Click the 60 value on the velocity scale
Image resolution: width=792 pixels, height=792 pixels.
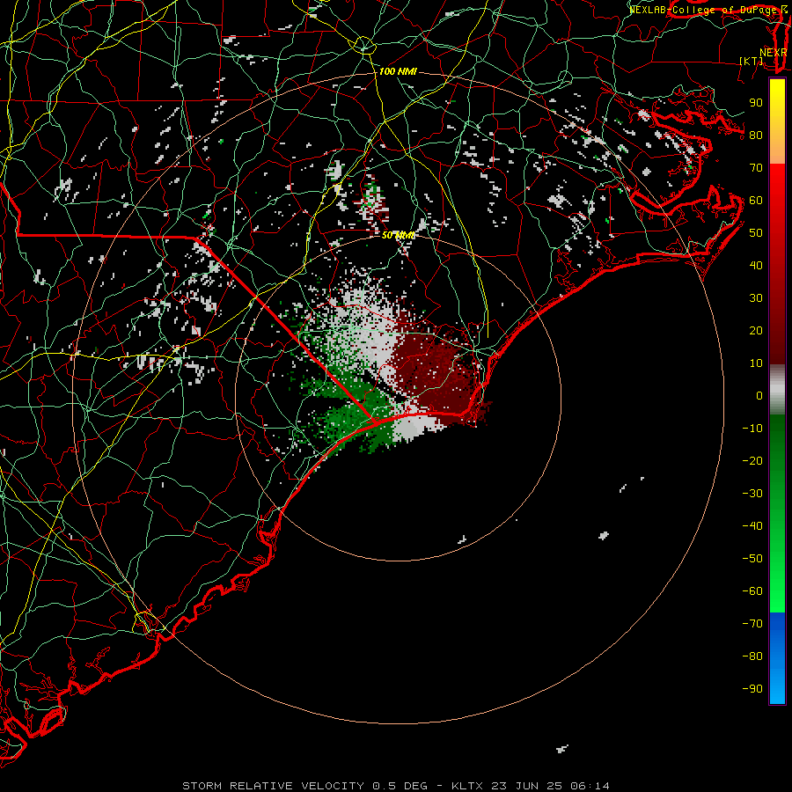click(756, 201)
